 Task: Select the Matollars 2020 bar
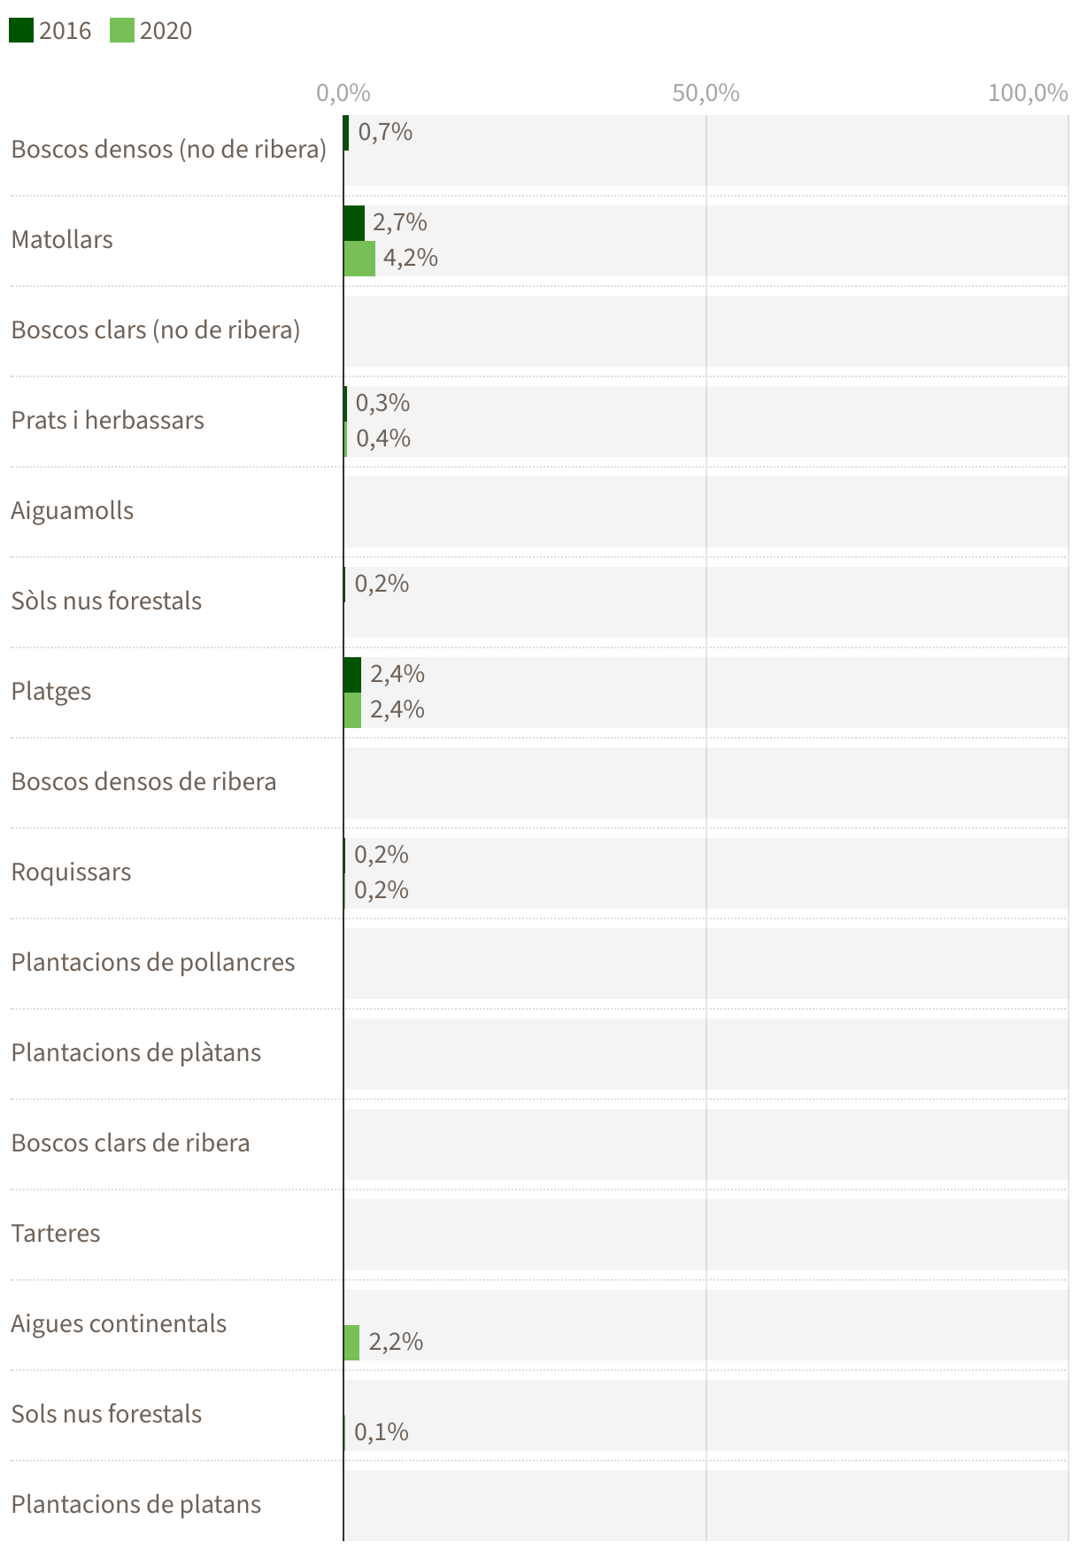359,259
